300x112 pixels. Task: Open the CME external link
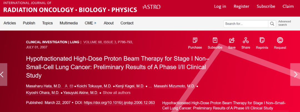click(x=91, y=23)
